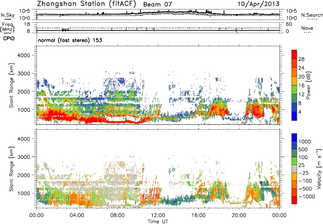Click the '20:00' time axis label
323x224 pixels.
click(x=239, y=215)
